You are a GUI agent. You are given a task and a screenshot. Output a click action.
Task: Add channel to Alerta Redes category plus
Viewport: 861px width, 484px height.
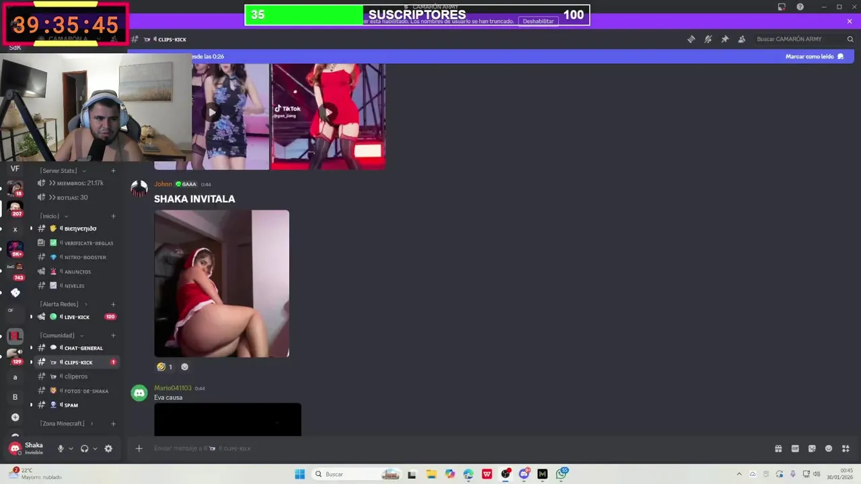pyautogui.click(x=113, y=305)
